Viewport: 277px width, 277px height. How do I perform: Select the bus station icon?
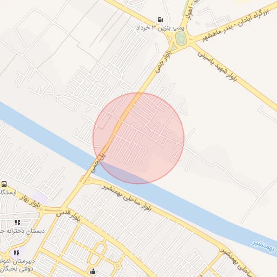coord(4,184)
